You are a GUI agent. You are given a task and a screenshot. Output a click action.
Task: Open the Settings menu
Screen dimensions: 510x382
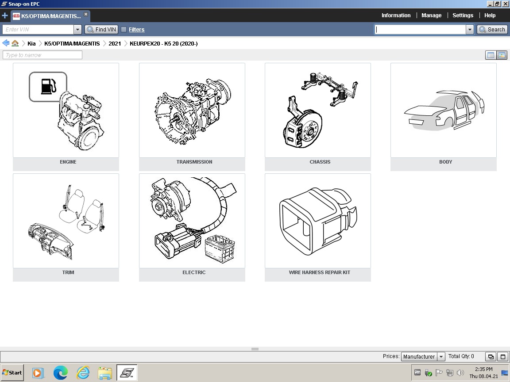(x=463, y=15)
